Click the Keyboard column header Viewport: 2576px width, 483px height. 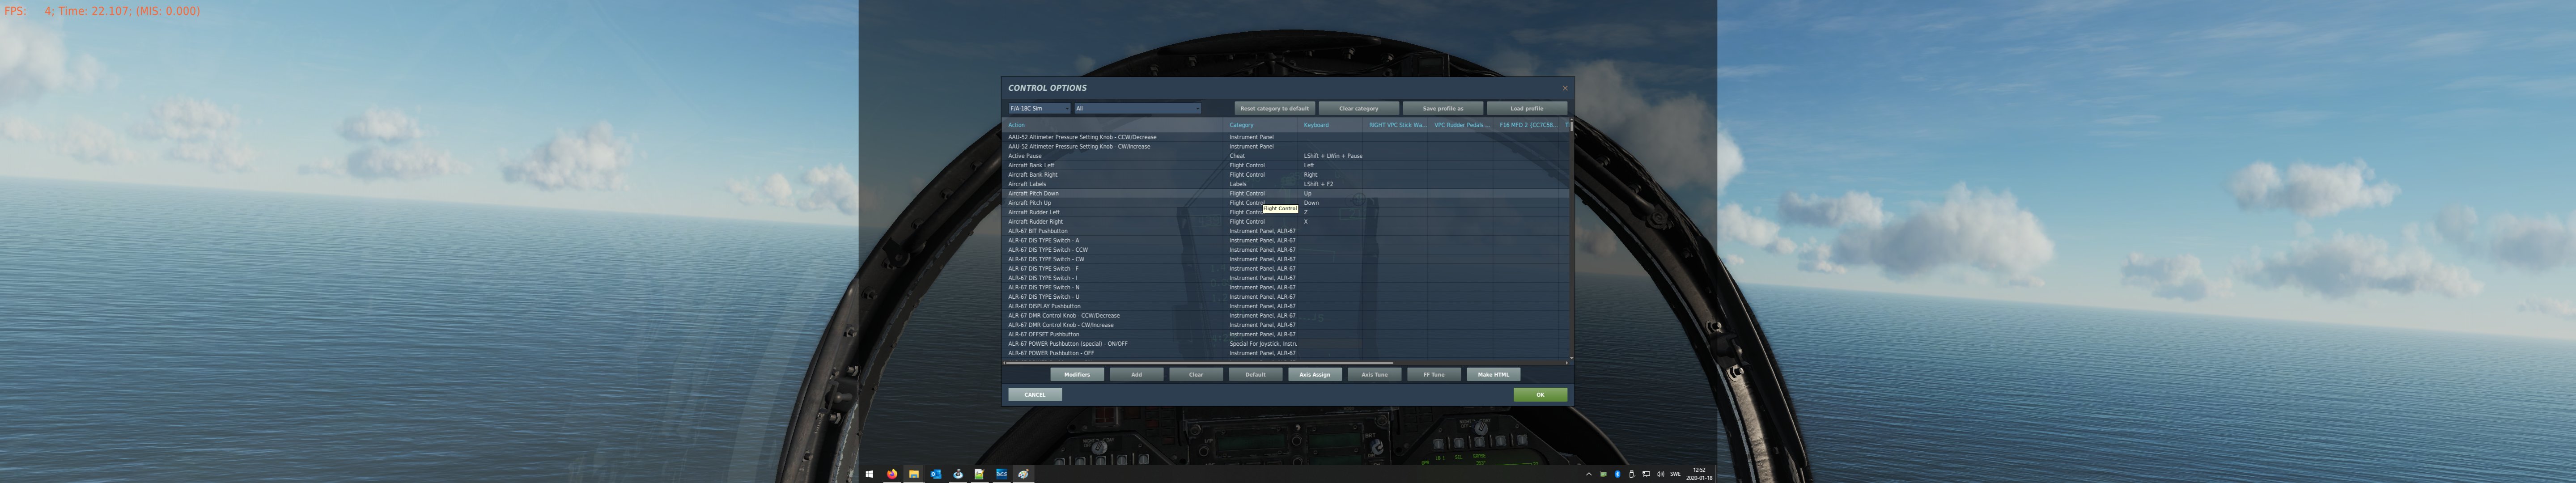click(1330, 125)
